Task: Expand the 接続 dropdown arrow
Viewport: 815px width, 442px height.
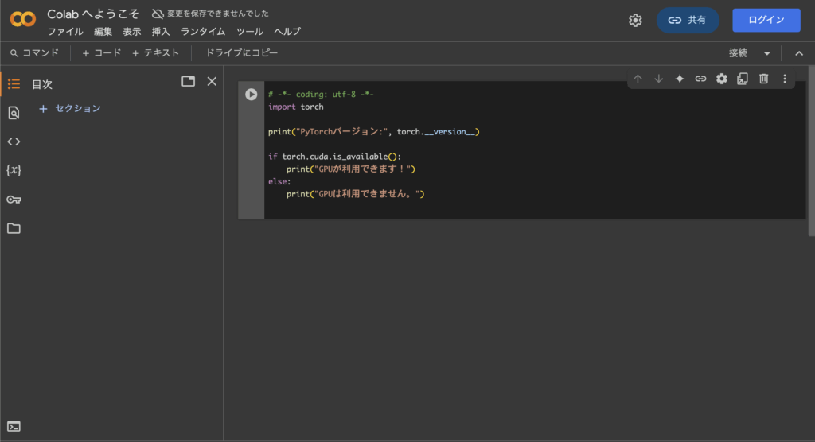Action: [x=767, y=53]
